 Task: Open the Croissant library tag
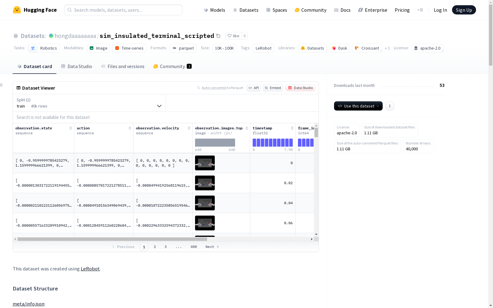pyautogui.click(x=367, y=48)
